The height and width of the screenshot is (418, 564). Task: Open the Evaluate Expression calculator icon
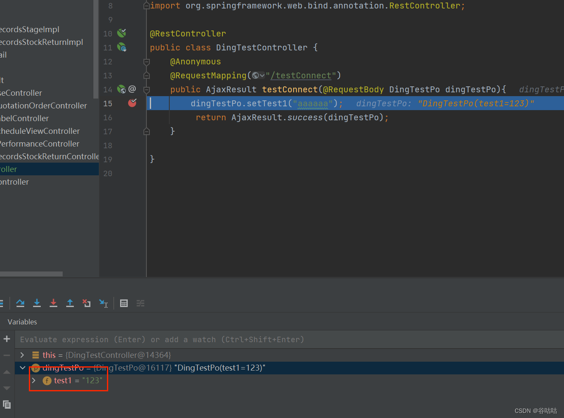pos(124,303)
